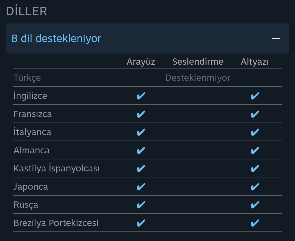Click the '8 dil destekleniyor' header

pos(56,38)
